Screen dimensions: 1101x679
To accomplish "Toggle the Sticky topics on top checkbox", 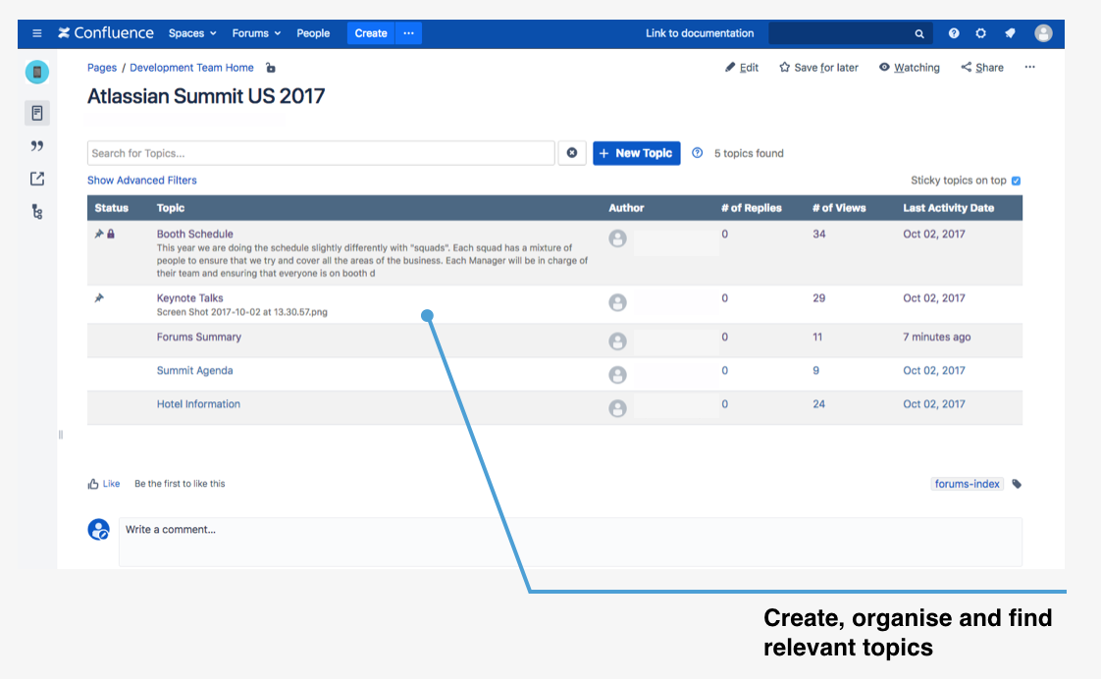I will (1016, 181).
